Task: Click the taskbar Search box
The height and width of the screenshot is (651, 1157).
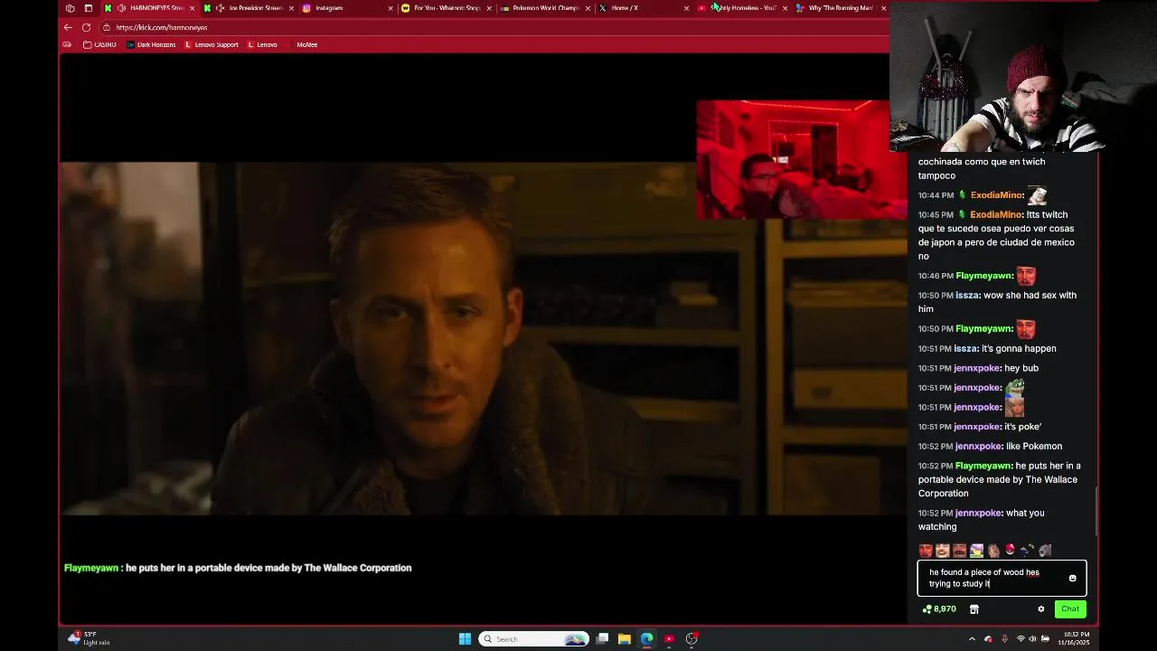Action: [x=533, y=639]
